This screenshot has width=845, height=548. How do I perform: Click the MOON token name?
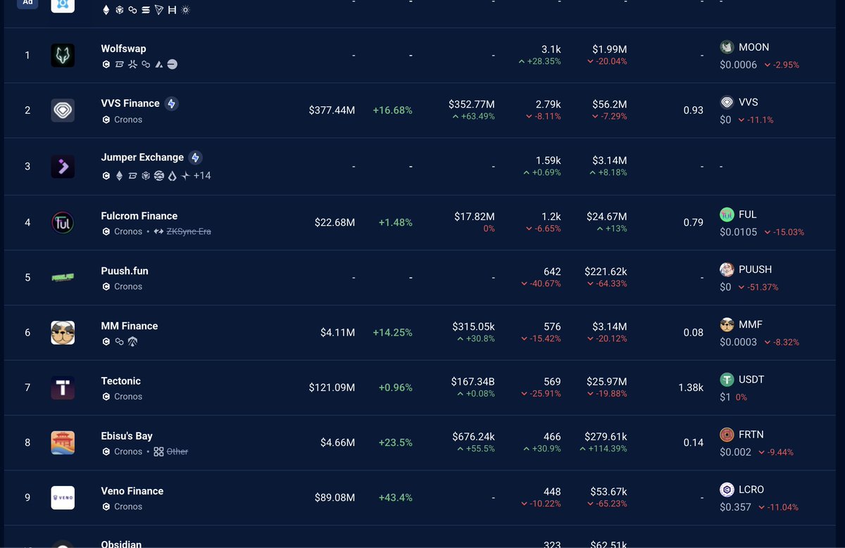click(x=753, y=47)
